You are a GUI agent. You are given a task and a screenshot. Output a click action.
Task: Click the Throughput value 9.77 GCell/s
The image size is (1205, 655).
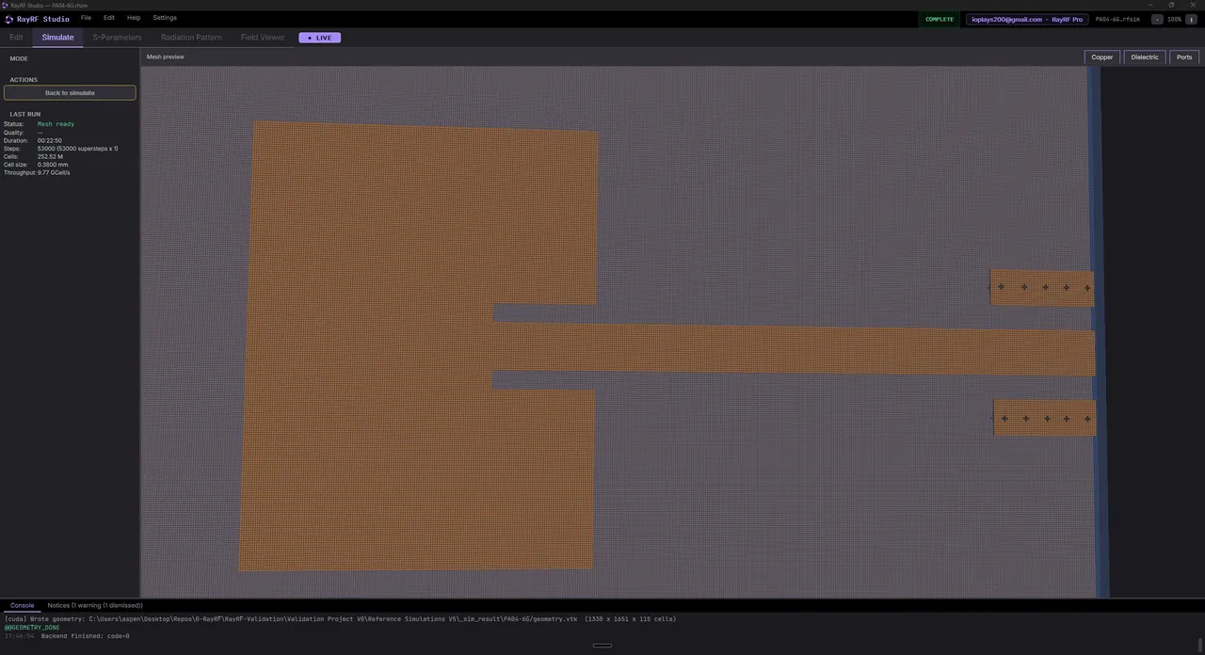tap(54, 173)
